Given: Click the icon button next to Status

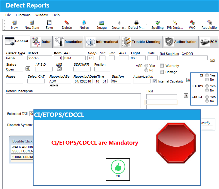Looking at the screenshot, I should click(28, 69).
